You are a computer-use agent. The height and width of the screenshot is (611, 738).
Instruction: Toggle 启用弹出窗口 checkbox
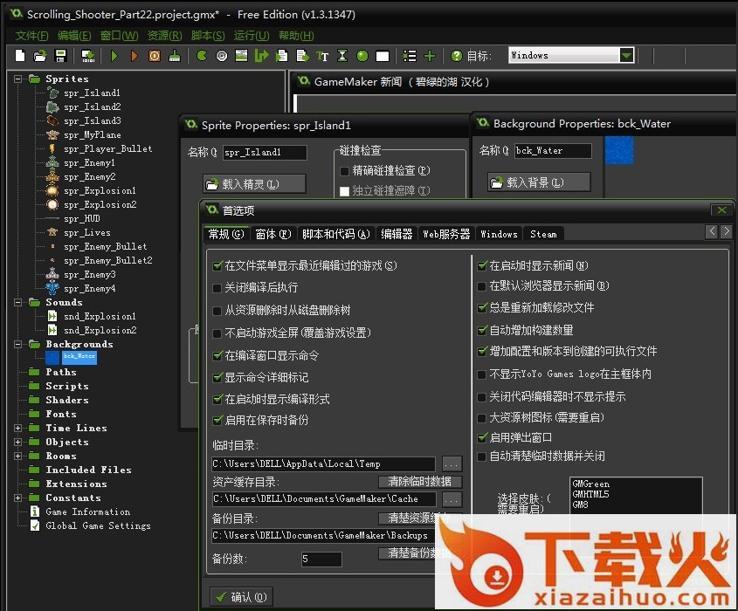(x=481, y=437)
